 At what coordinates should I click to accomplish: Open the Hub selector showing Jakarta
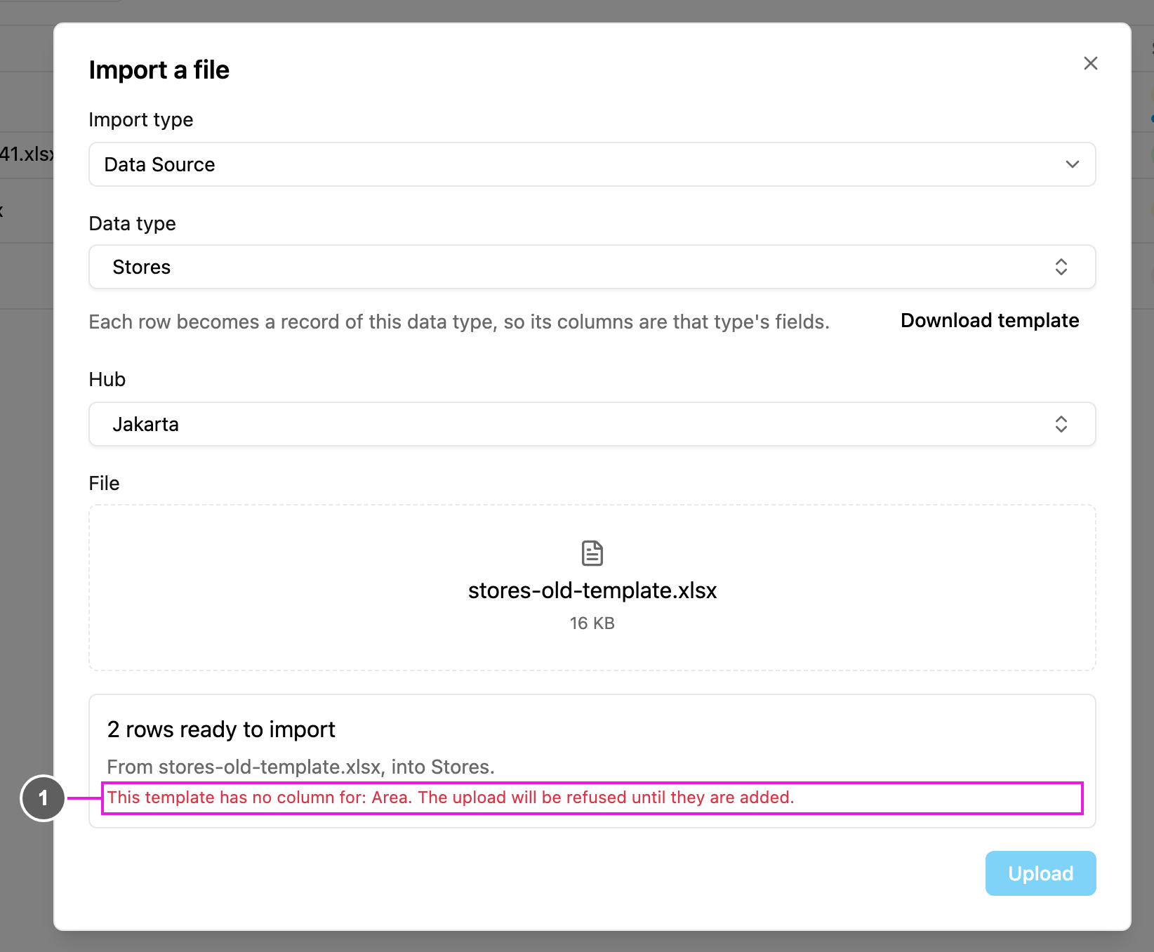pos(592,424)
